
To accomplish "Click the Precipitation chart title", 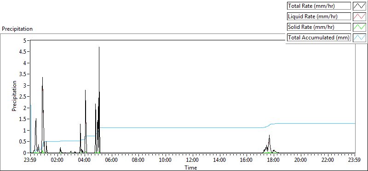I will click(x=17, y=29).
